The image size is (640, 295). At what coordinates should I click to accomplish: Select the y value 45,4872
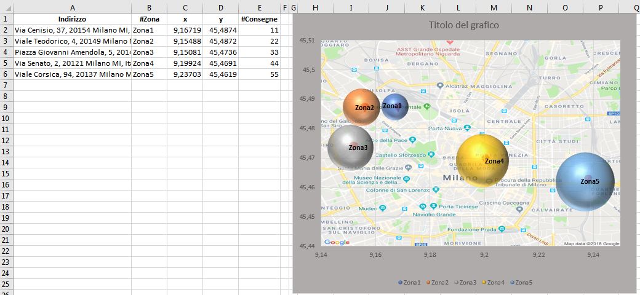220,41
